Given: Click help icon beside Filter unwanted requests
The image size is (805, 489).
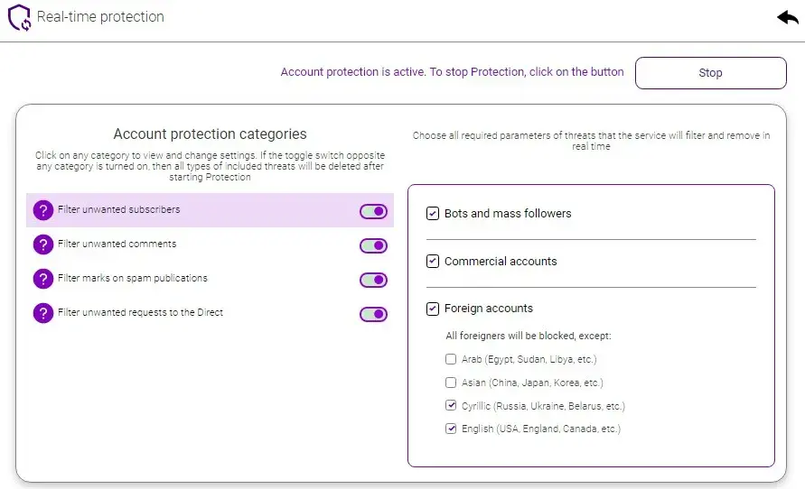Looking at the screenshot, I should pos(42,313).
